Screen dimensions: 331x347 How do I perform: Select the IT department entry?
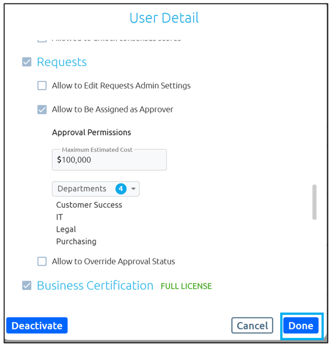click(x=59, y=217)
